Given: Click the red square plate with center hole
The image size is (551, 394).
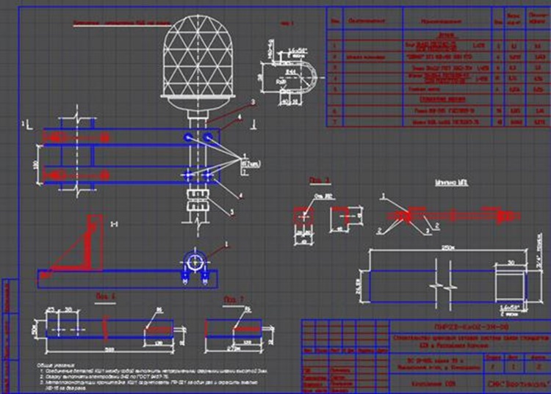Looking at the screenshot, I should coord(304,216).
